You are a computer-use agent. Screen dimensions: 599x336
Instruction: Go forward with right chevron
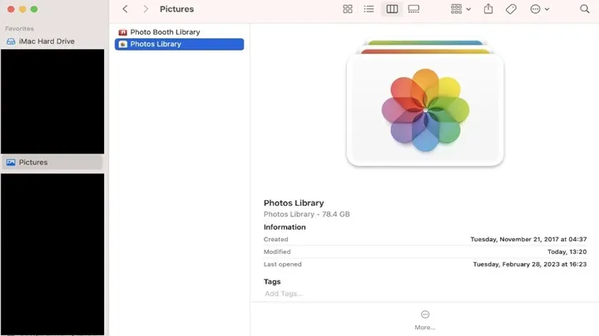[146, 9]
